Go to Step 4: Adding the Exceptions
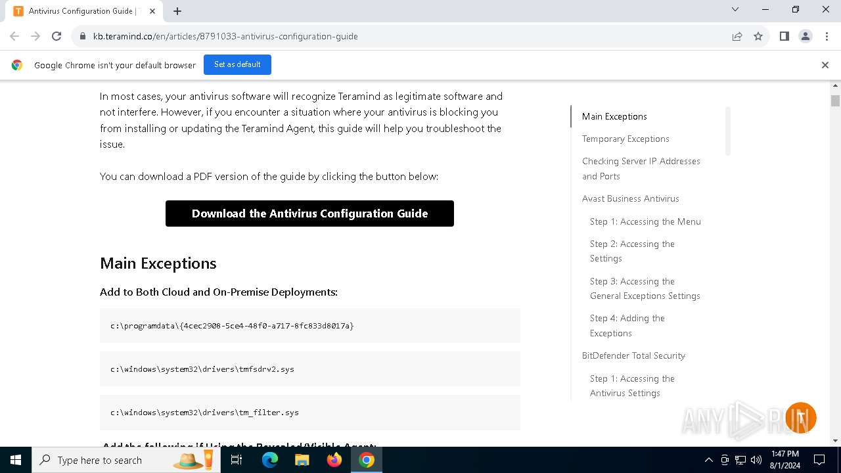Viewport: 841px width, 473px height. click(627, 325)
